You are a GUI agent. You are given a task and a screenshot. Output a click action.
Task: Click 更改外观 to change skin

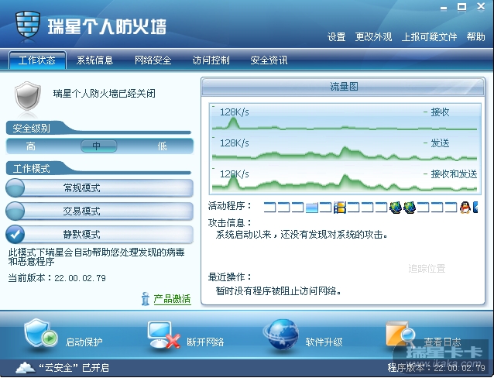[373, 37]
